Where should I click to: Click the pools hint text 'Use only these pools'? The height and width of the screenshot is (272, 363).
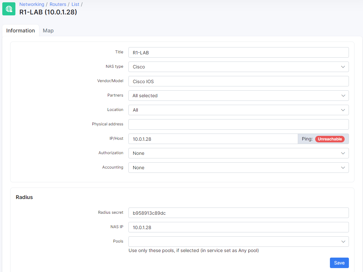point(194,250)
